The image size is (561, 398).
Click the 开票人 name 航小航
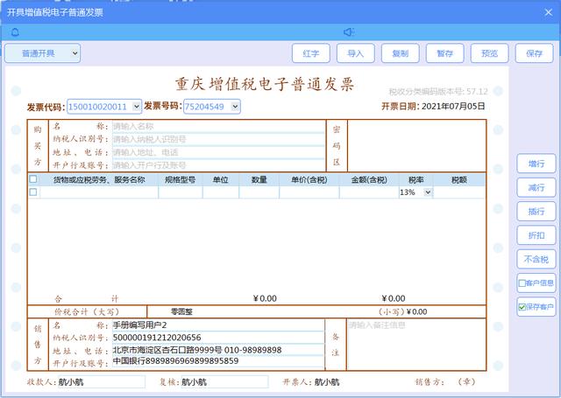(327, 382)
